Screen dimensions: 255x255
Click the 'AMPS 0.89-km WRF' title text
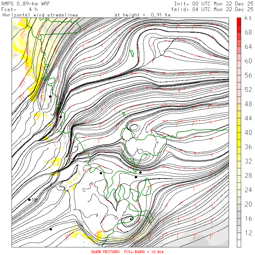pyautogui.click(x=25, y=4)
